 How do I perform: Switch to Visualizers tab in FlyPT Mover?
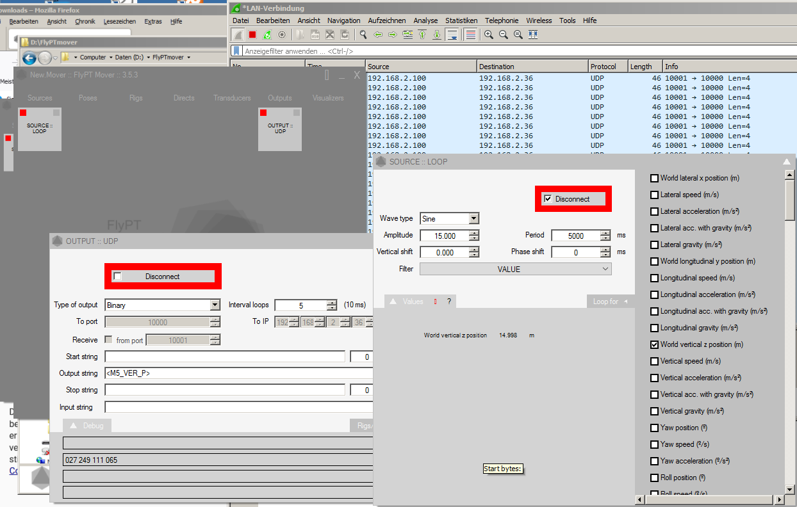[328, 98]
